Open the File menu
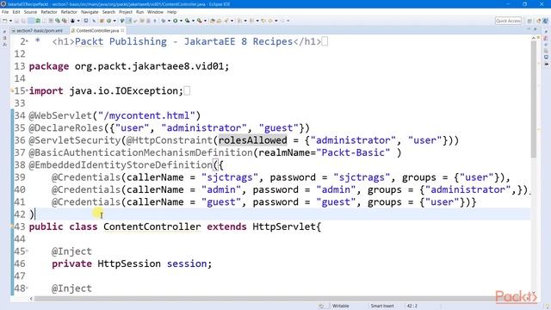 (5, 12)
